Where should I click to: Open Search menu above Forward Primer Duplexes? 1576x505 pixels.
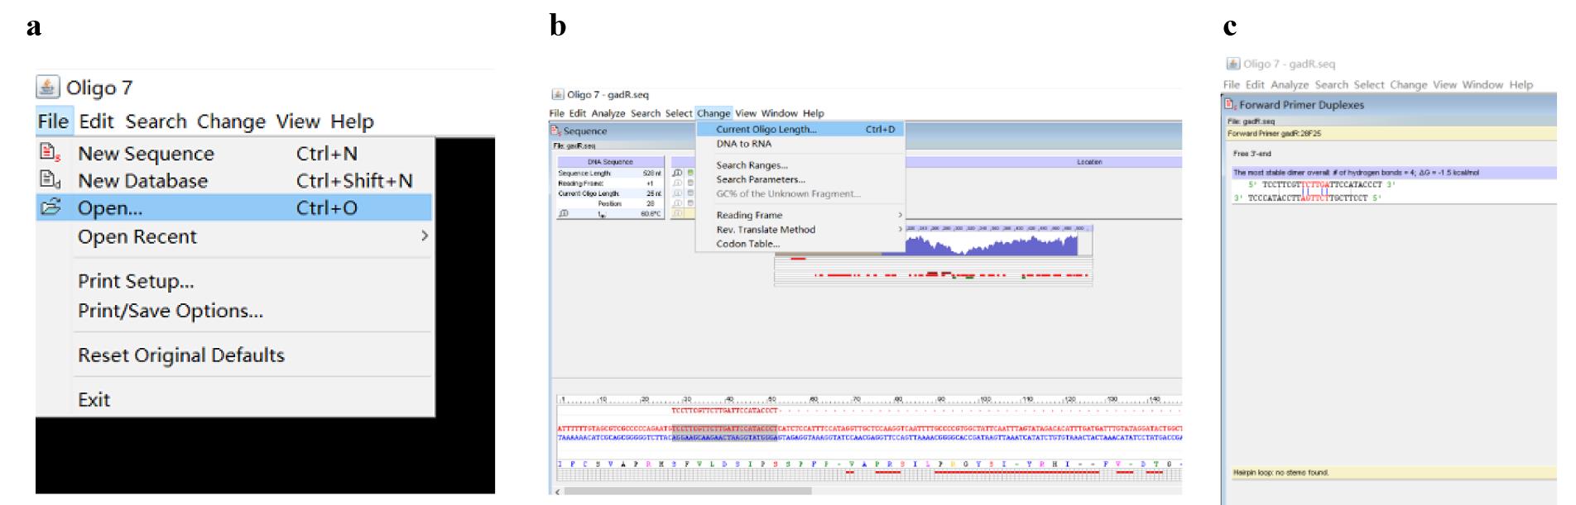pos(1332,84)
